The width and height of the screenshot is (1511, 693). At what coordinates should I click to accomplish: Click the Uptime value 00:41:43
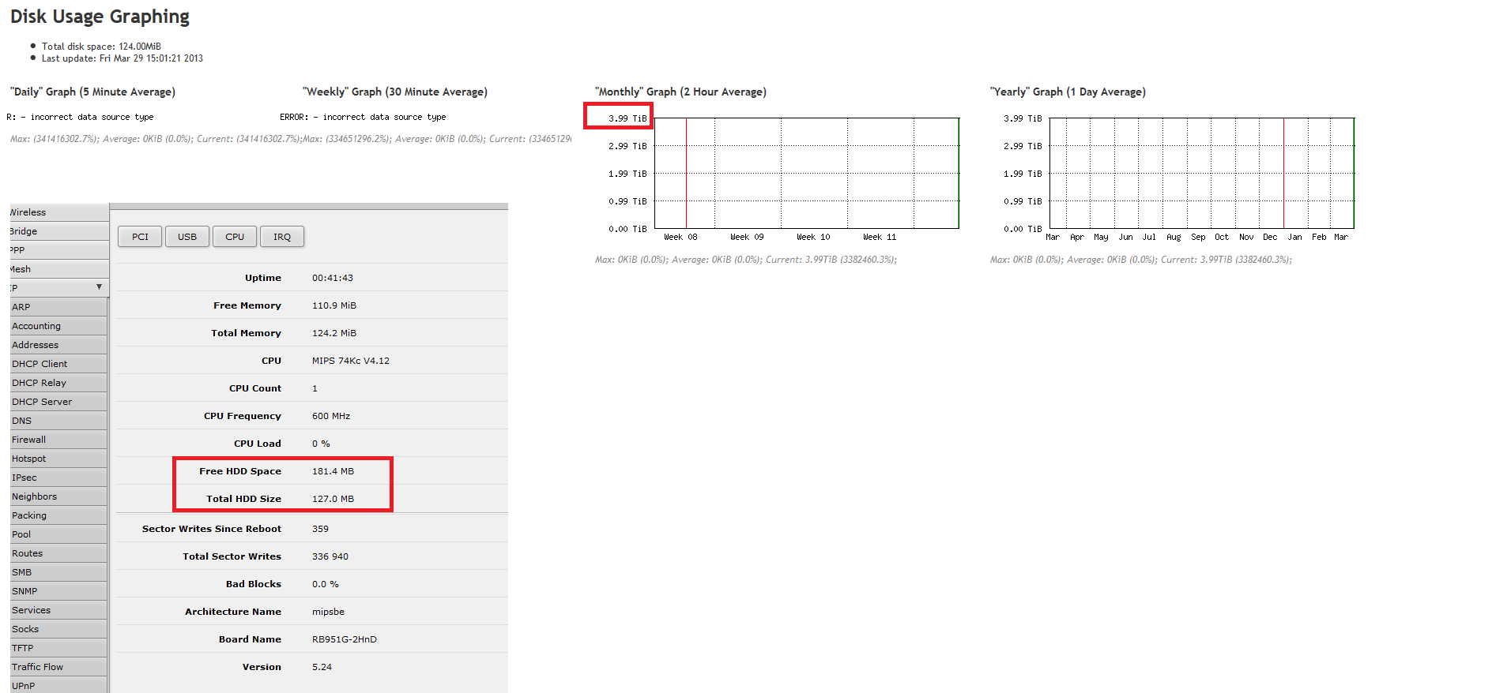coord(333,278)
